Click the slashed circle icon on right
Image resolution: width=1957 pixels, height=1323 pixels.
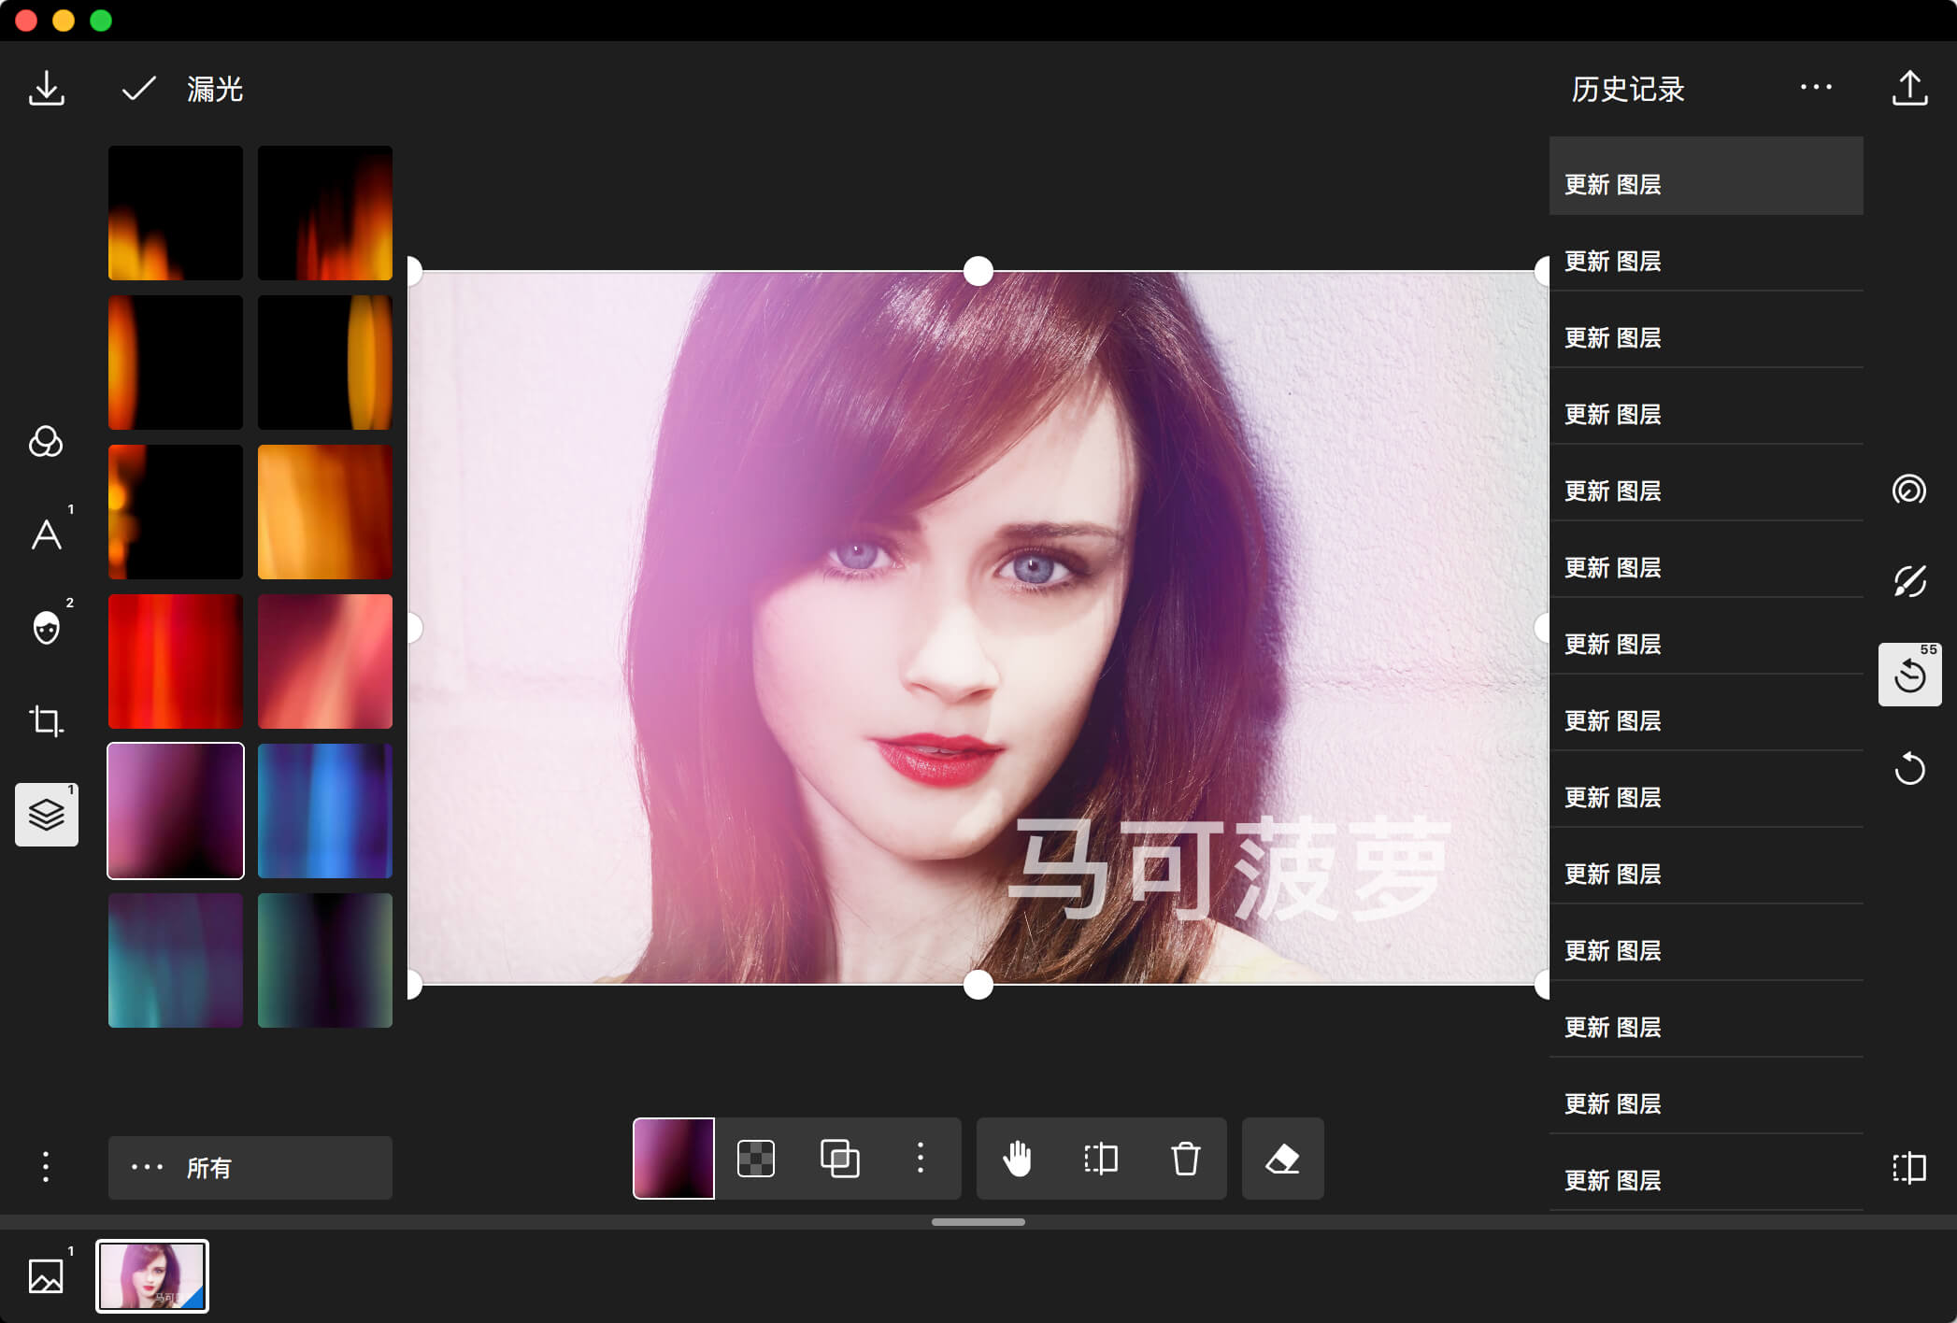(x=1909, y=581)
